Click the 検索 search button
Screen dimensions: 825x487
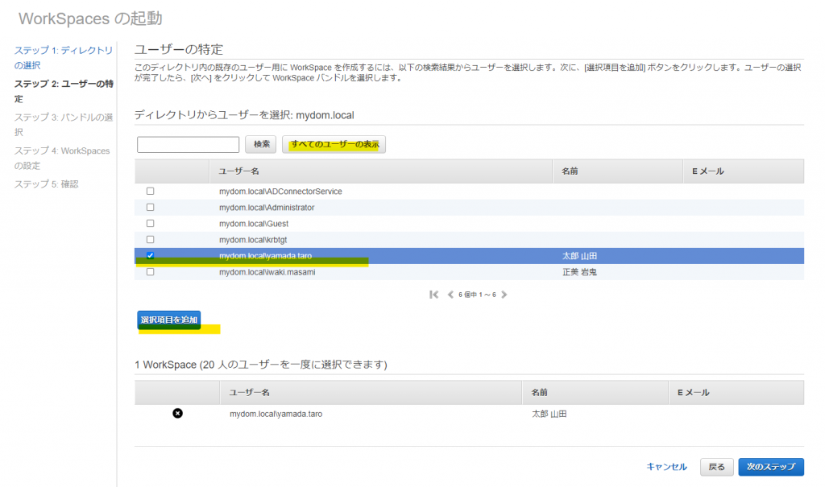261,144
